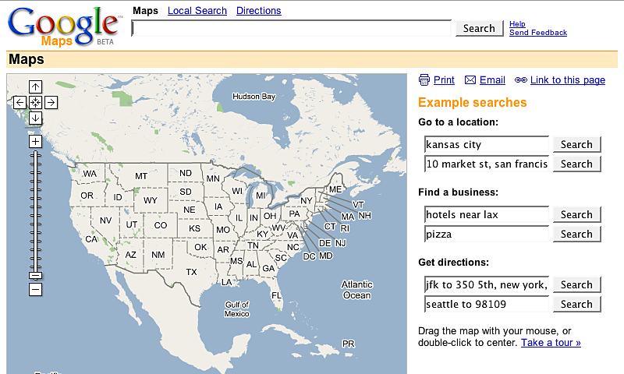Click the Email link
The image size is (624, 374).
coord(492,80)
